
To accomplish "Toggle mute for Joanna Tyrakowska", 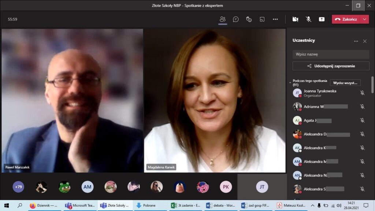I will (362, 93).
